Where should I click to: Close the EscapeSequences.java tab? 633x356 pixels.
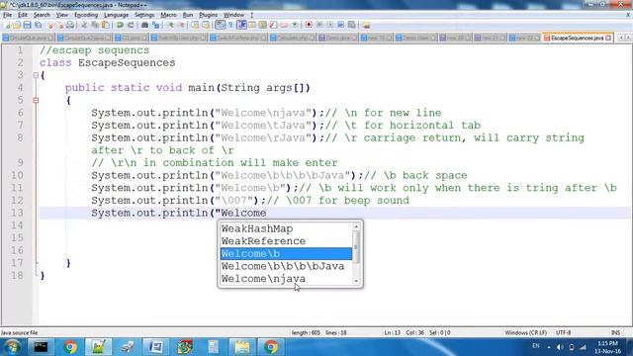(608, 38)
